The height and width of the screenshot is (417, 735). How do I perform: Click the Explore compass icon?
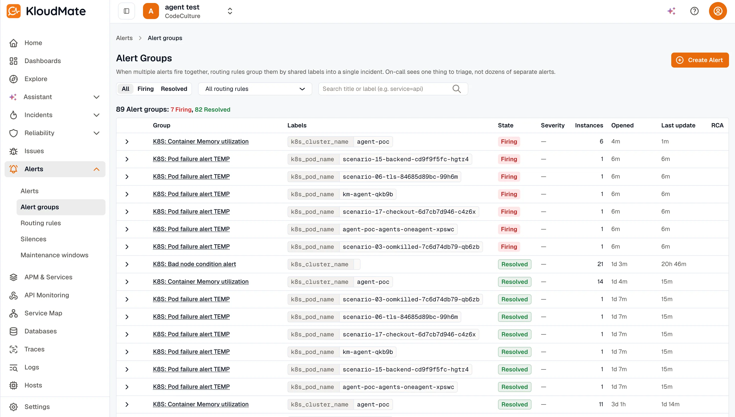click(13, 79)
